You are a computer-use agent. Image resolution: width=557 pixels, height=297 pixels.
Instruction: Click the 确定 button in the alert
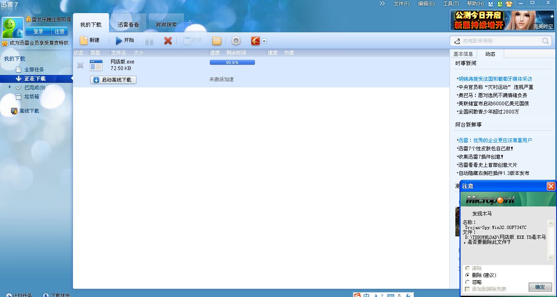click(x=540, y=287)
